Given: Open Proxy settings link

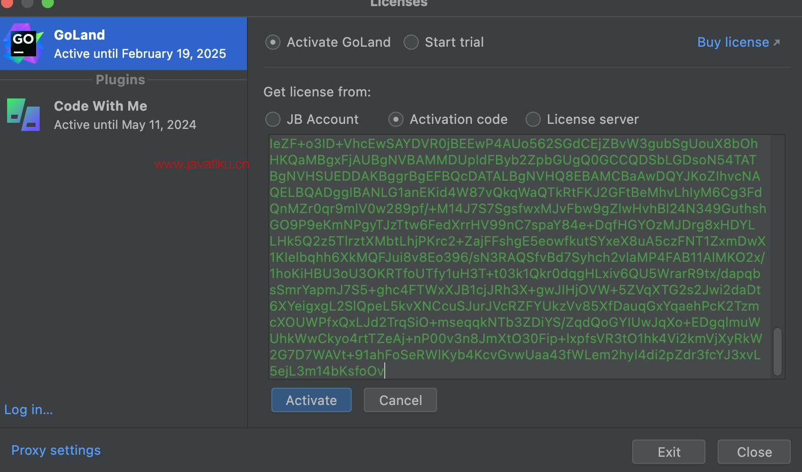Looking at the screenshot, I should [x=56, y=450].
